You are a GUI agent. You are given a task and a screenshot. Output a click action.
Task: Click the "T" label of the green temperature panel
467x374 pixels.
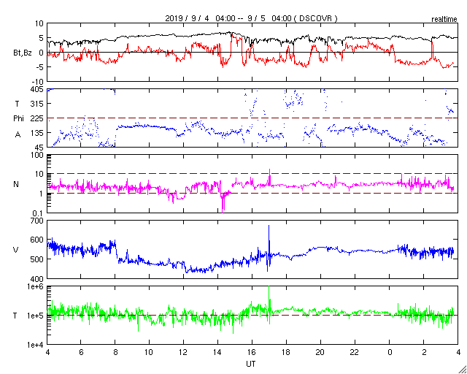[15, 316]
